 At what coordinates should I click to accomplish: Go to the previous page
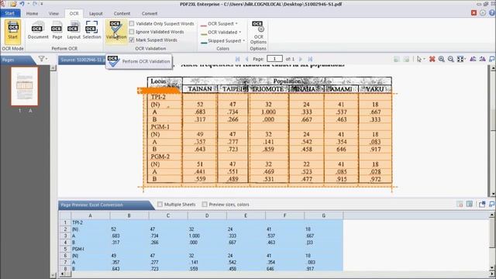(246, 59)
